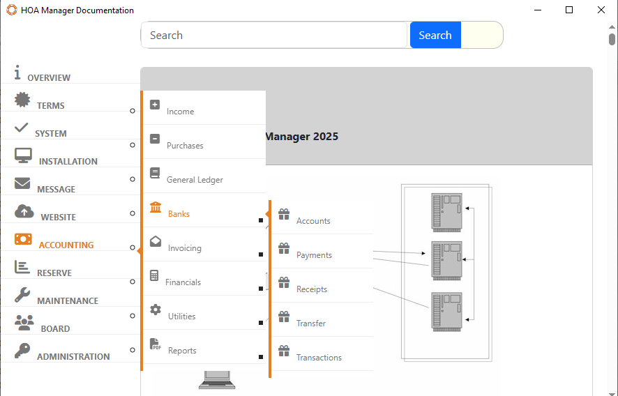This screenshot has width=618, height=396.
Task: Open the Transfer submenu entry
Action: tap(311, 323)
